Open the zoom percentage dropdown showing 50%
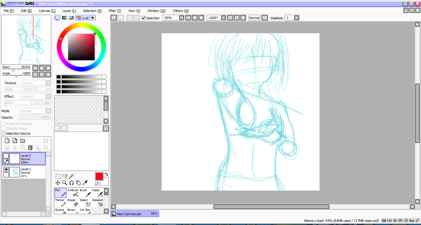The width and height of the screenshot is (421, 225). (x=181, y=18)
